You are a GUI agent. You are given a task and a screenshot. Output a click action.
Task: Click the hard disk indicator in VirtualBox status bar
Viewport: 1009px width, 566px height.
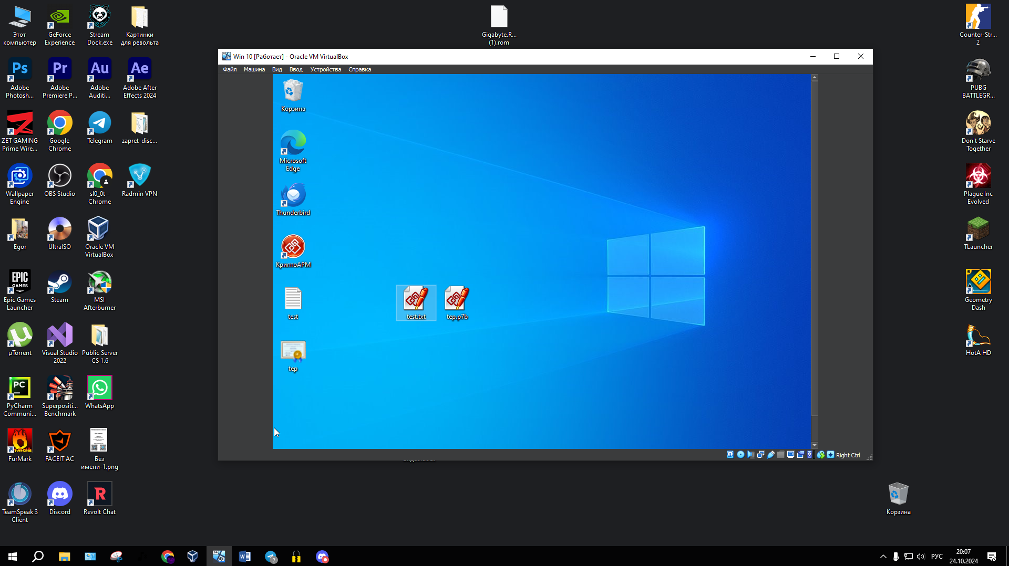[730, 455]
